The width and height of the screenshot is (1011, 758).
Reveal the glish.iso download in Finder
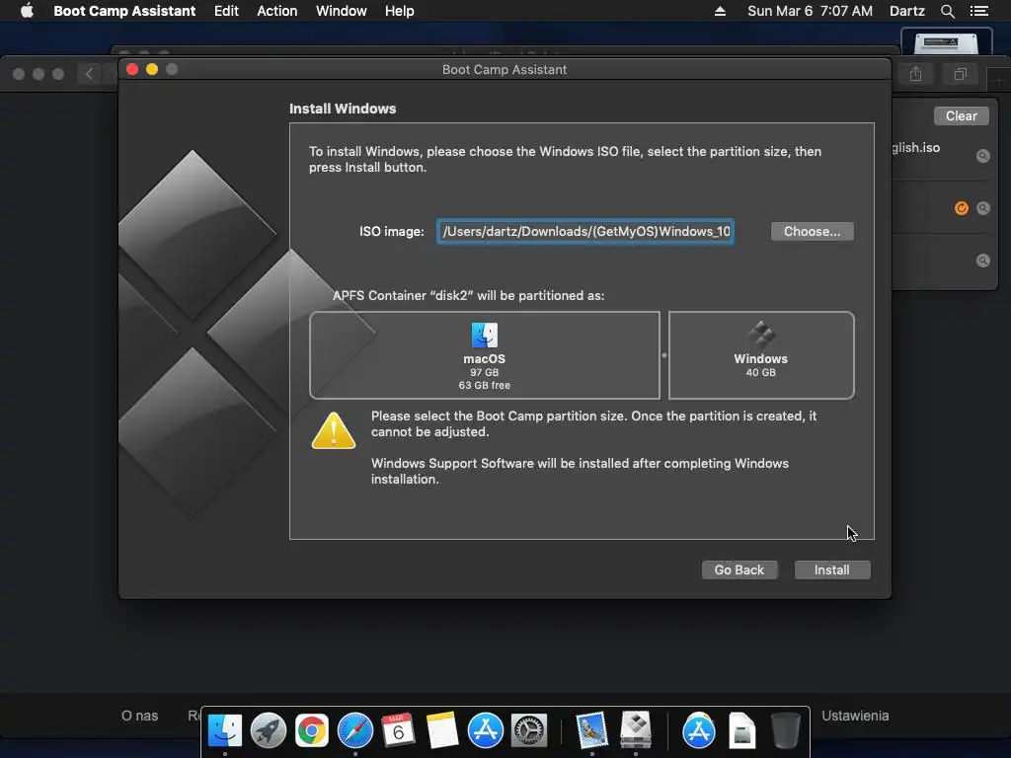982,155
